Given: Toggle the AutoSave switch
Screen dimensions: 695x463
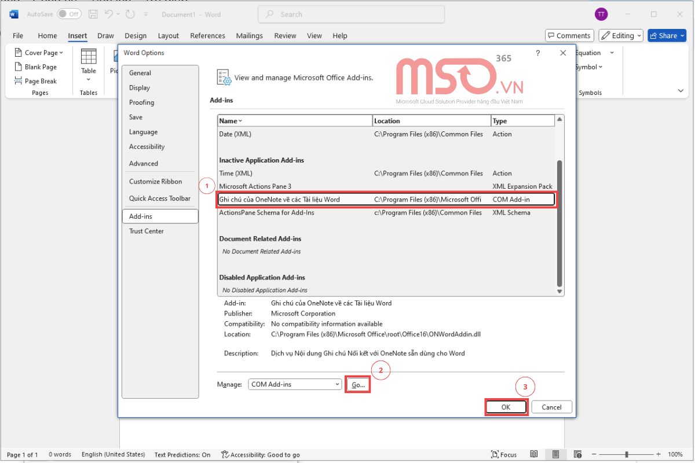Looking at the screenshot, I should click(69, 14).
